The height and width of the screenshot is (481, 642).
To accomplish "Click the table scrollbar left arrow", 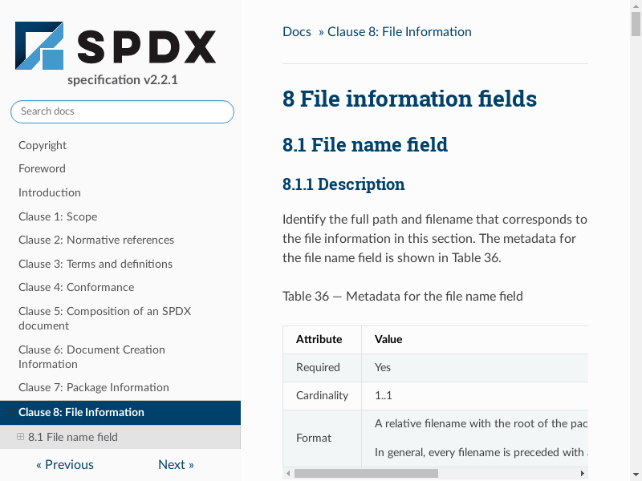I will (x=288, y=473).
